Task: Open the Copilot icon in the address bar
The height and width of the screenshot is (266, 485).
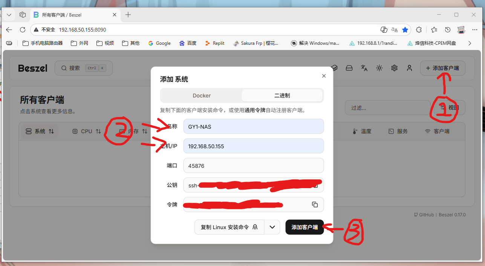Action: point(384,29)
